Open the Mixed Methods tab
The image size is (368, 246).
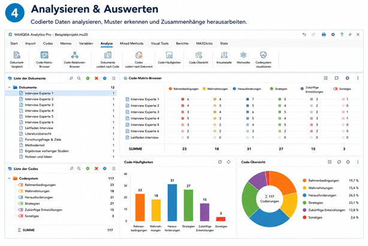(x=131, y=43)
